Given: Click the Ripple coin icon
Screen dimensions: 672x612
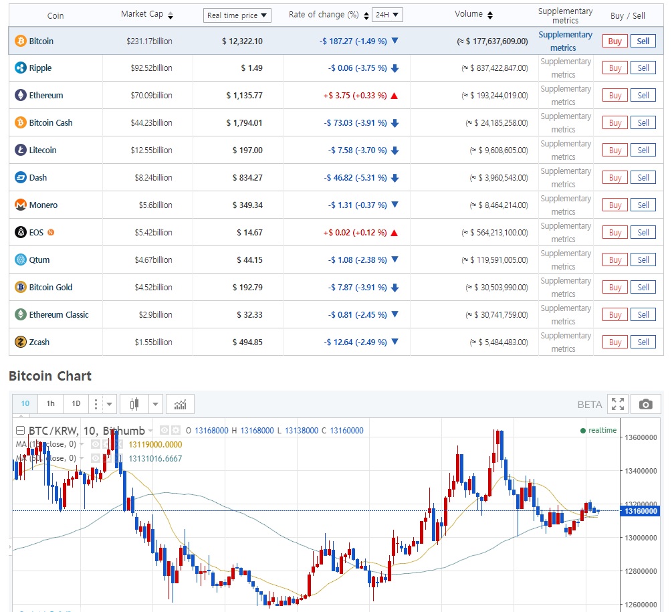Looking at the screenshot, I should click(20, 68).
